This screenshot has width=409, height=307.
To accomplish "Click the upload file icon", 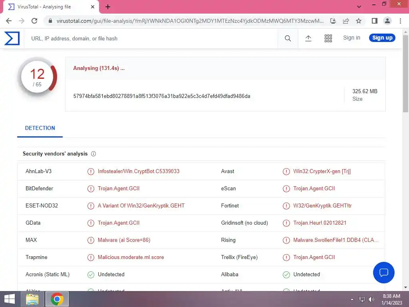I will [308, 38].
